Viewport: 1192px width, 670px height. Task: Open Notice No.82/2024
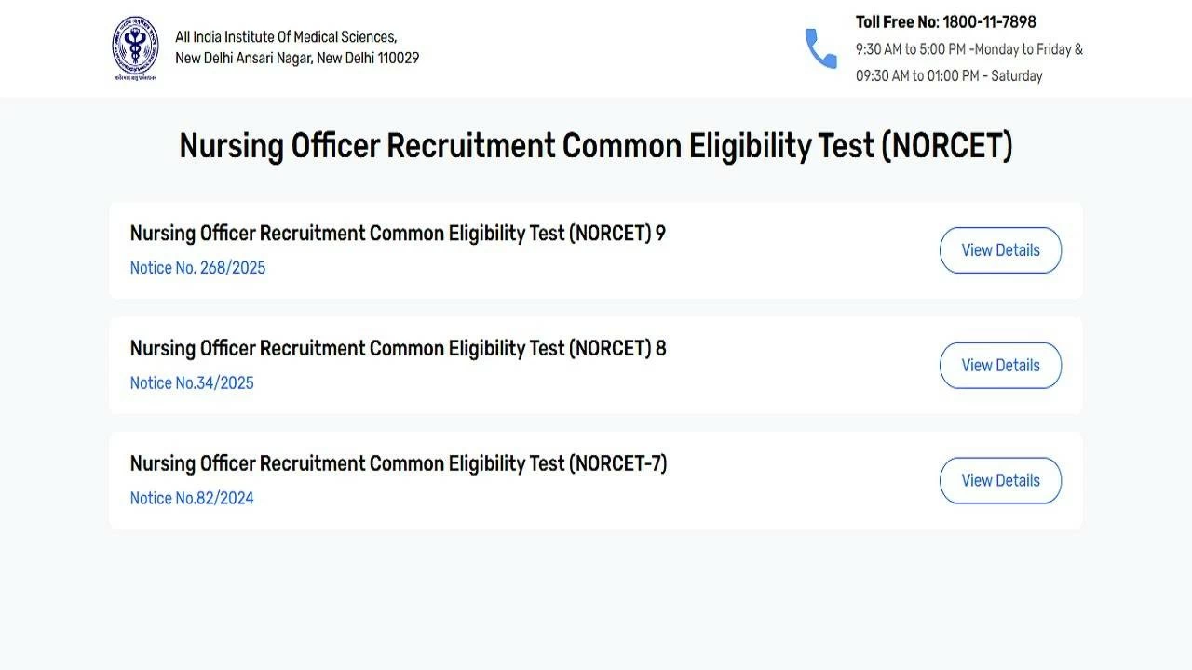(192, 498)
